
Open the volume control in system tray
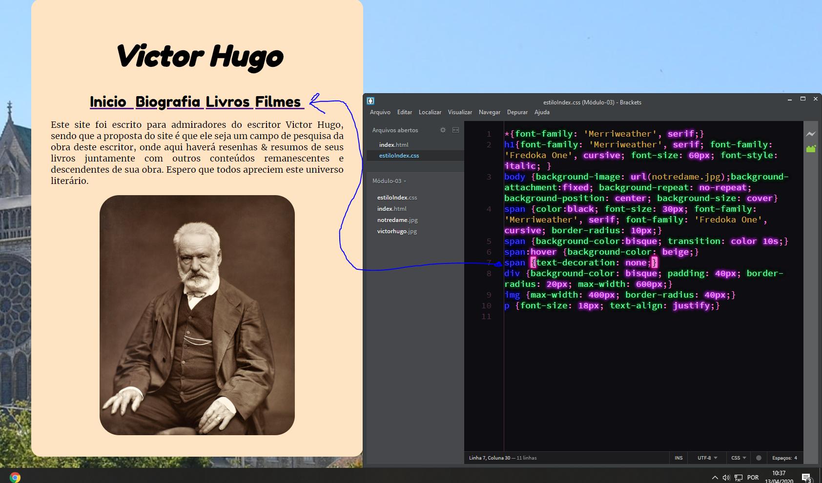click(x=726, y=477)
